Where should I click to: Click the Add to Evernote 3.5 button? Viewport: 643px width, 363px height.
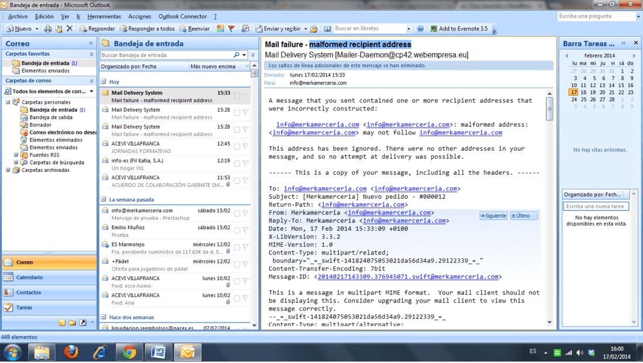[x=459, y=29]
